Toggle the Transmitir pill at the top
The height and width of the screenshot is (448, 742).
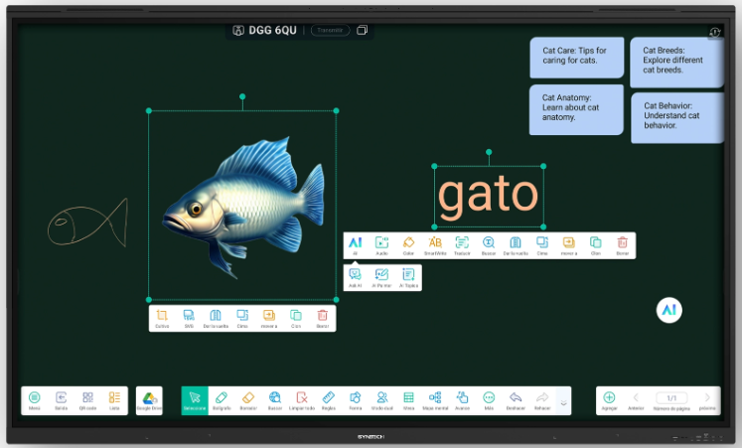tap(330, 30)
